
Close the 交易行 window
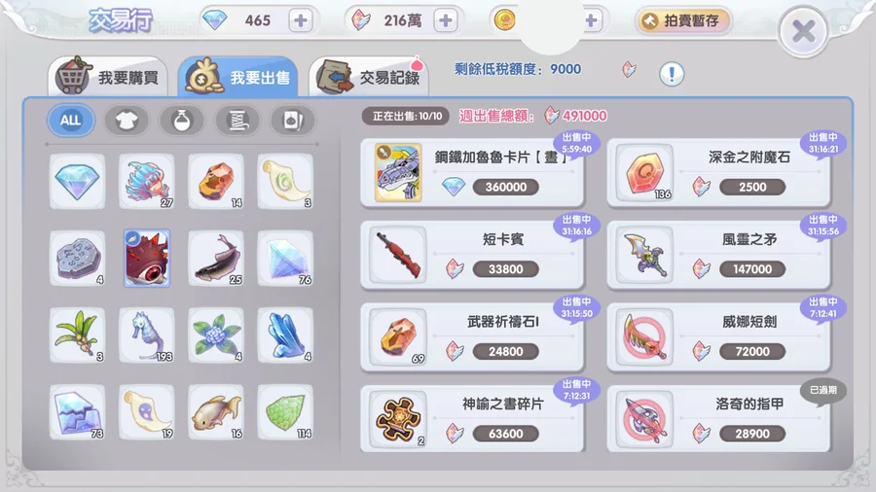803,32
